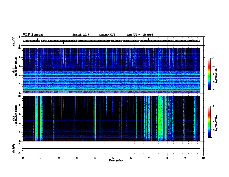Click the "start UT = 10:40:4" header text

click(140, 35)
